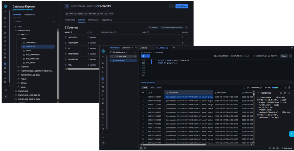294x151 pixels.
Task: Open the My Workspace dropdown
Action: (119, 52)
